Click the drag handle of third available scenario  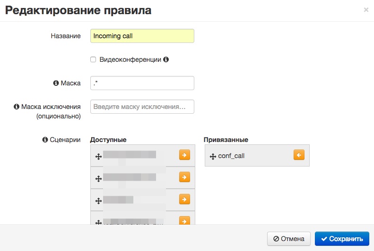(98, 201)
